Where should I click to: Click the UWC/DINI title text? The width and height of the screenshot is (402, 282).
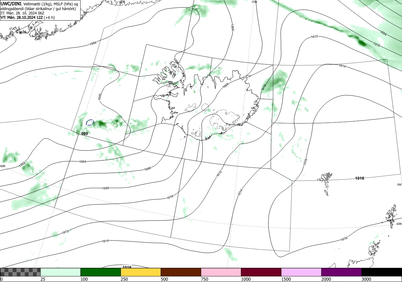point(11,3)
